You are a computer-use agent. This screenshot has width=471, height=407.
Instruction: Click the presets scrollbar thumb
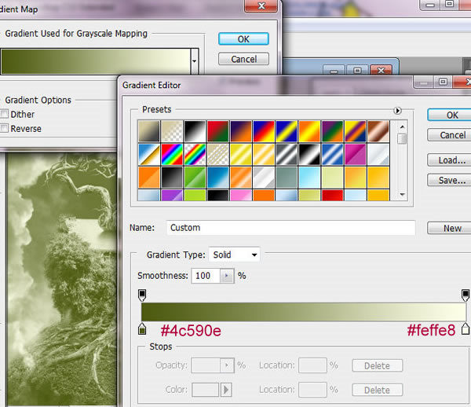pos(402,139)
